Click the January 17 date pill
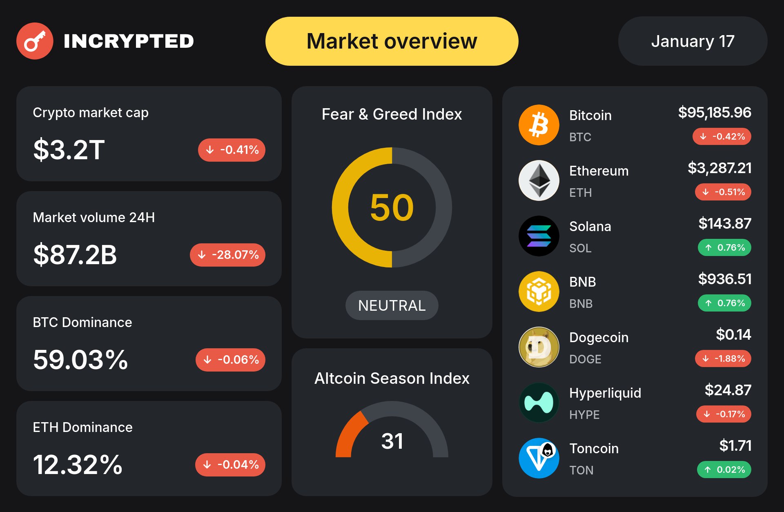This screenshot has height=512, width=784. coord(693,41)
